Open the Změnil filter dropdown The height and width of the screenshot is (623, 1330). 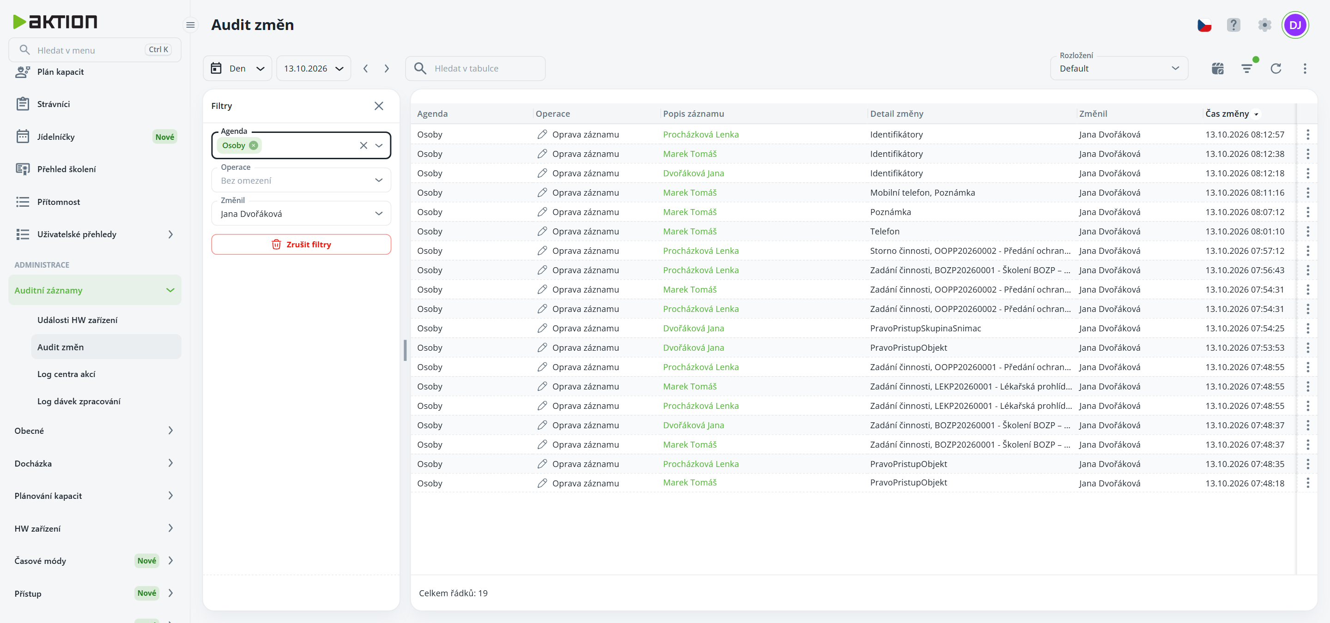click(301, 214)
